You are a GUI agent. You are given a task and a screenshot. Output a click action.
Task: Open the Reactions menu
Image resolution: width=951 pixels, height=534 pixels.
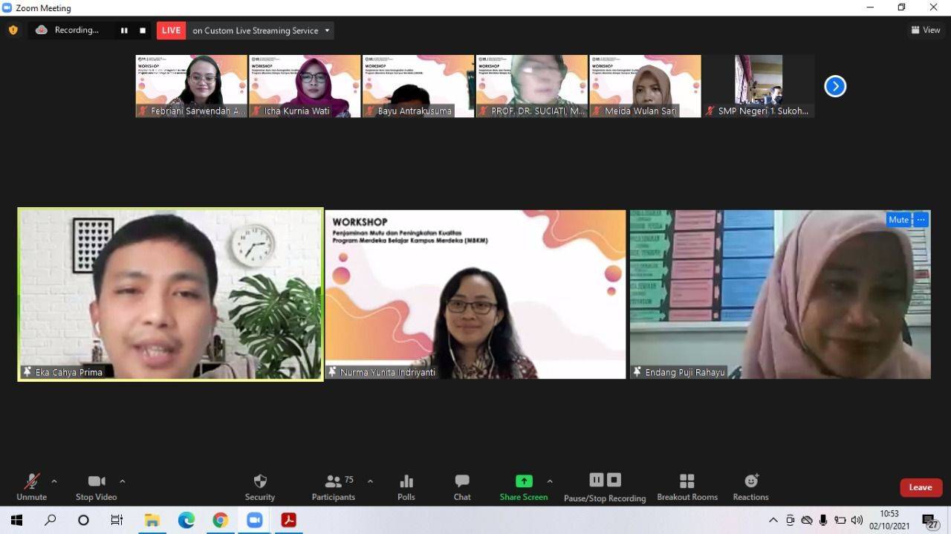point(750,486)
